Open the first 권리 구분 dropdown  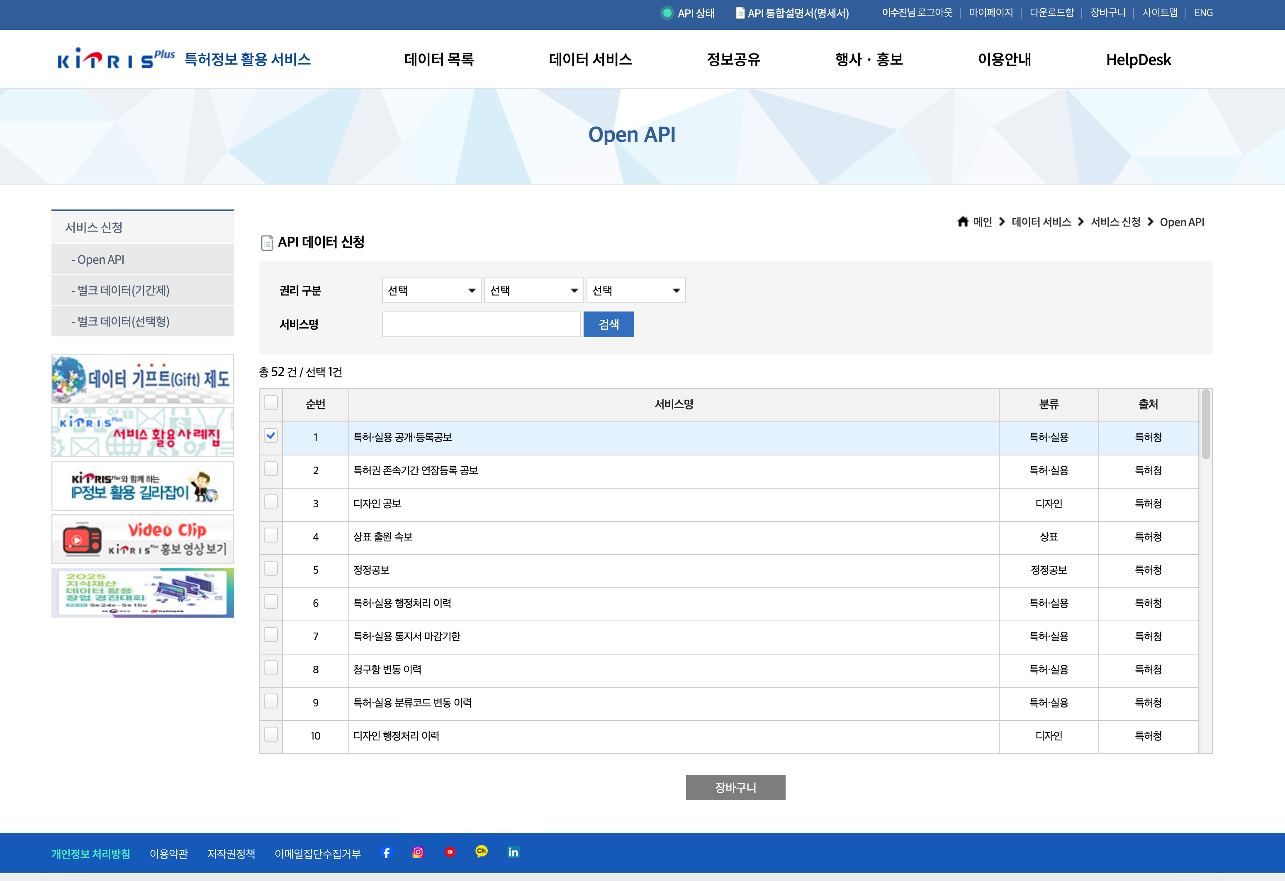pyautogui.click(x=431, y=290)
